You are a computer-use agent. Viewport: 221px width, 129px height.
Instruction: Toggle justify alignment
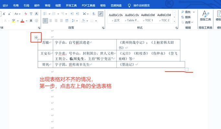[x=61, y=21]
